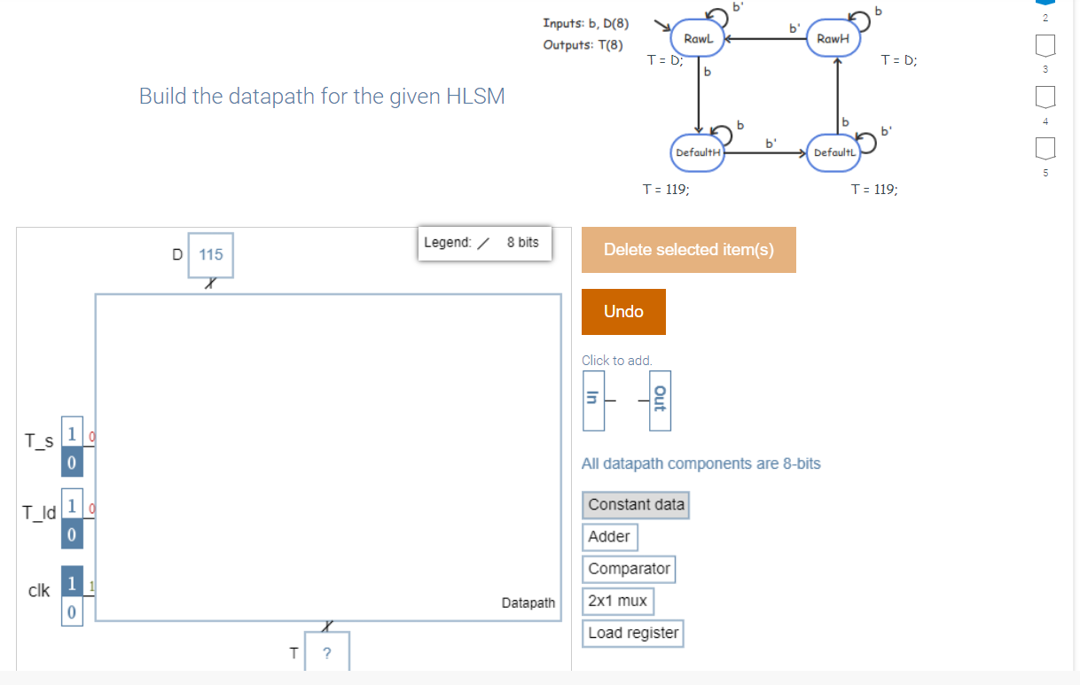The width and height of the screenshot is (1080, 685).
Task: Add an In port to the datapath
Action: tap(593, 401)
